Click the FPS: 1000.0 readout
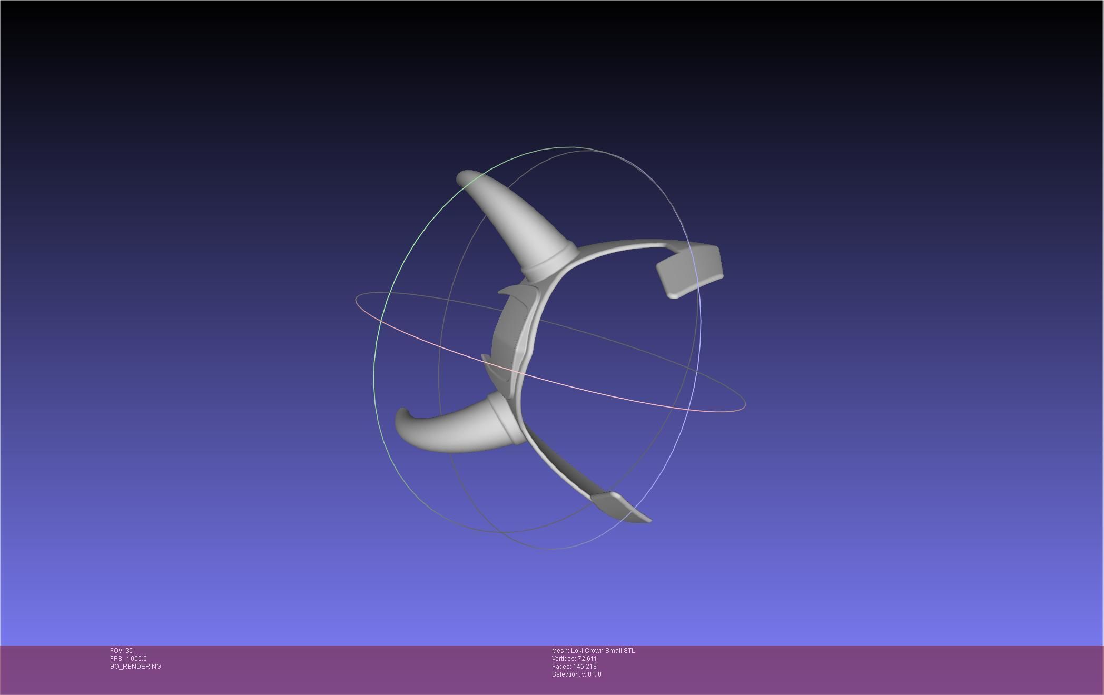1104x695 pixels. 128,659
